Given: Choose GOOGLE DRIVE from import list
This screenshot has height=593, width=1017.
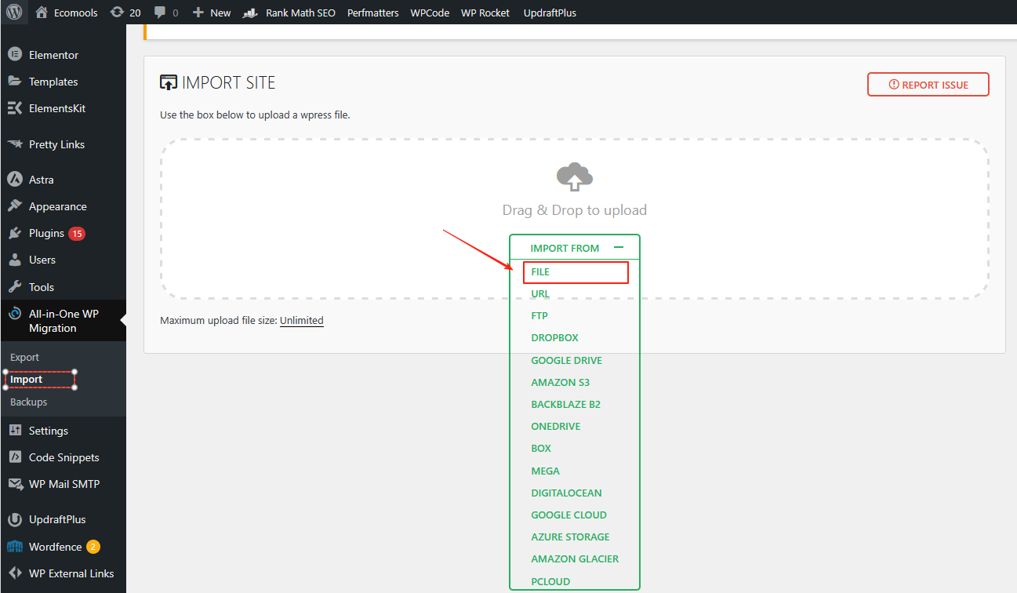Looking at the screenshot, I should (566, 360).
